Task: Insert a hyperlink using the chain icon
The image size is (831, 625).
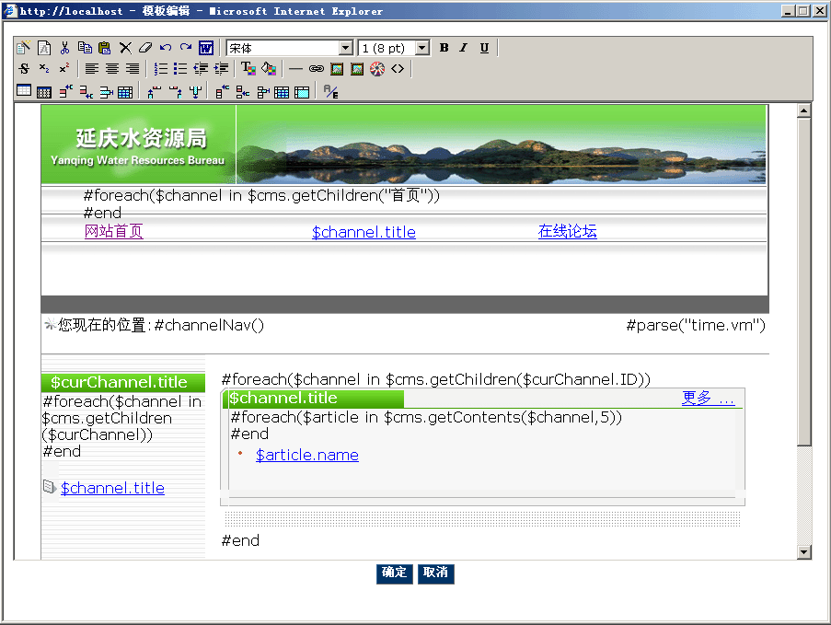Action: pyautogui.click(x=318, y=68)
